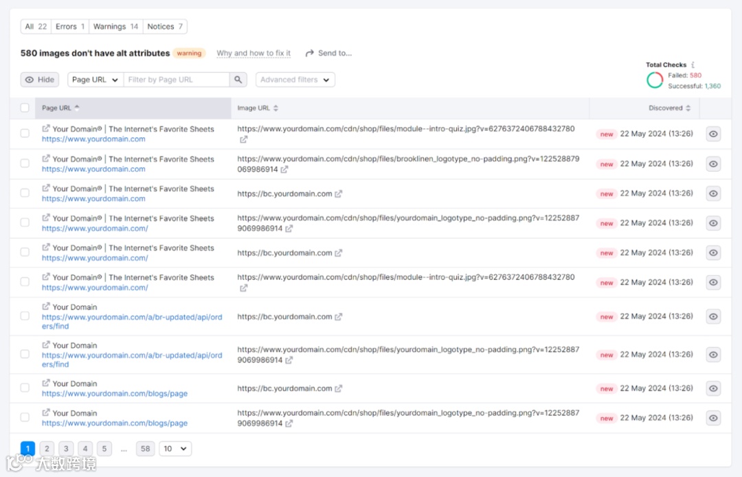The height and width of the screenshot is (477, 742).
Task: Go to pagination page 5
Action: pos(104,449)
